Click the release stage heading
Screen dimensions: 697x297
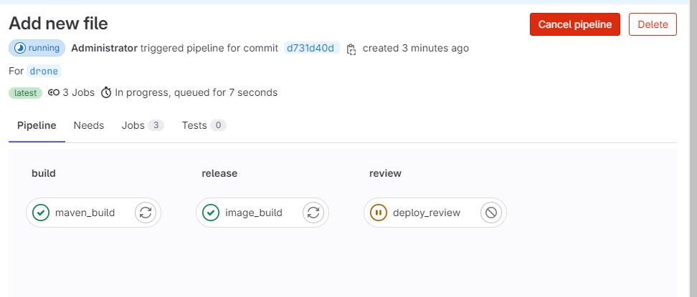(219, 173)
